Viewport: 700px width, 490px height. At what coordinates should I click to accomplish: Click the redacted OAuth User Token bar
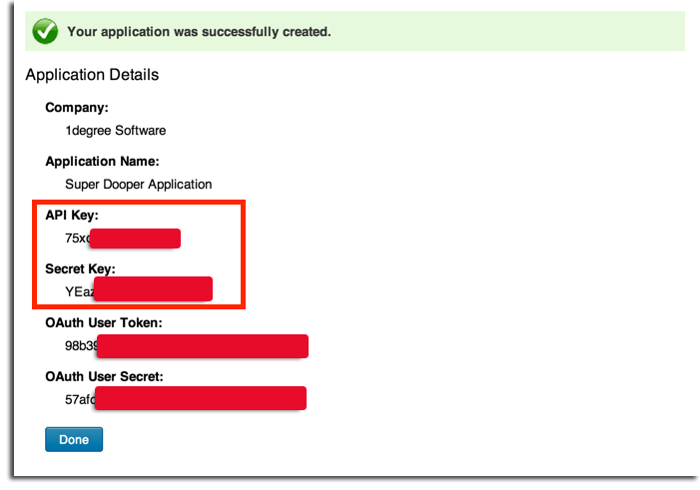[x=202, y=346]
